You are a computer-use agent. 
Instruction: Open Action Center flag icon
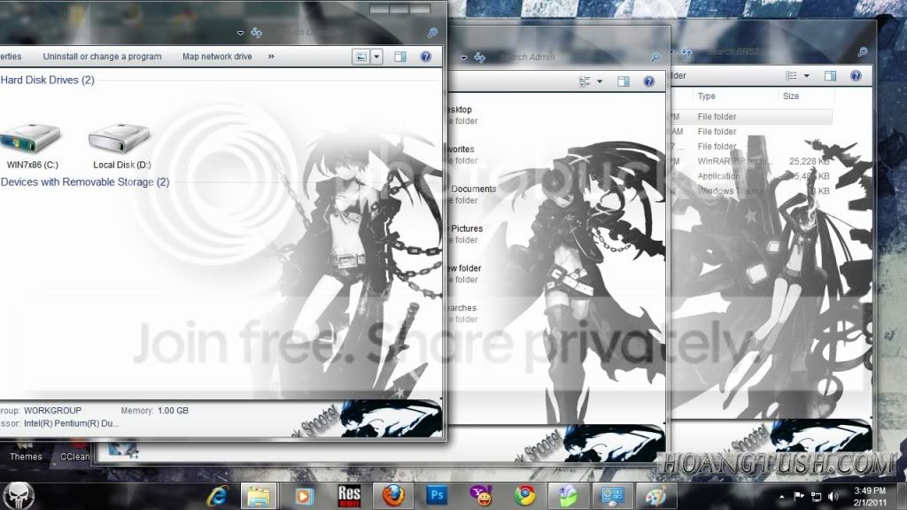click(x=799, y=496)
